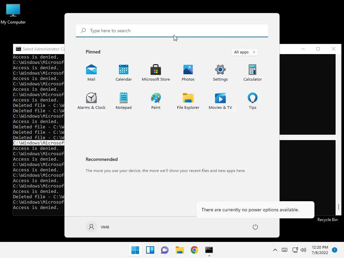Open File Explorer from the taskbar

(179, 250)
